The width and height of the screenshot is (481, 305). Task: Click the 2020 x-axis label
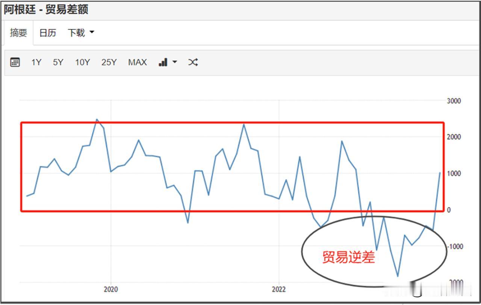click(110, 289)
